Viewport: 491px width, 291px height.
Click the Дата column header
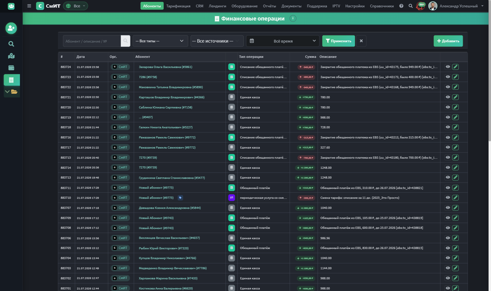tap(80, 57)
